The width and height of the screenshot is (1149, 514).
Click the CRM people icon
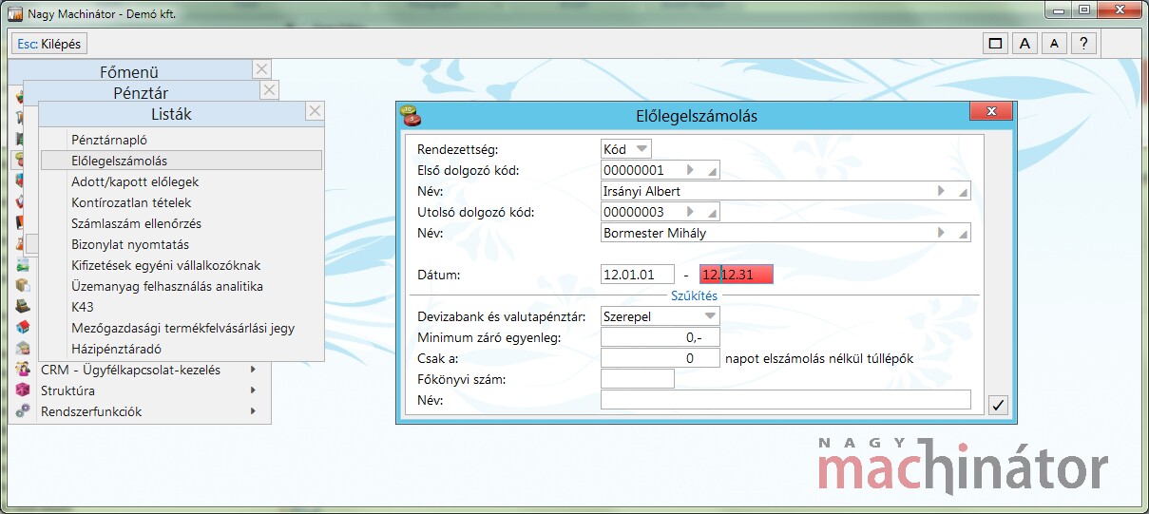pyautogui.click(x=23, y=370)
